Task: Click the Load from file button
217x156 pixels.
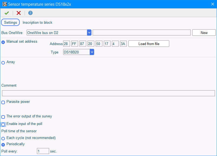Action: click(149, 44)
